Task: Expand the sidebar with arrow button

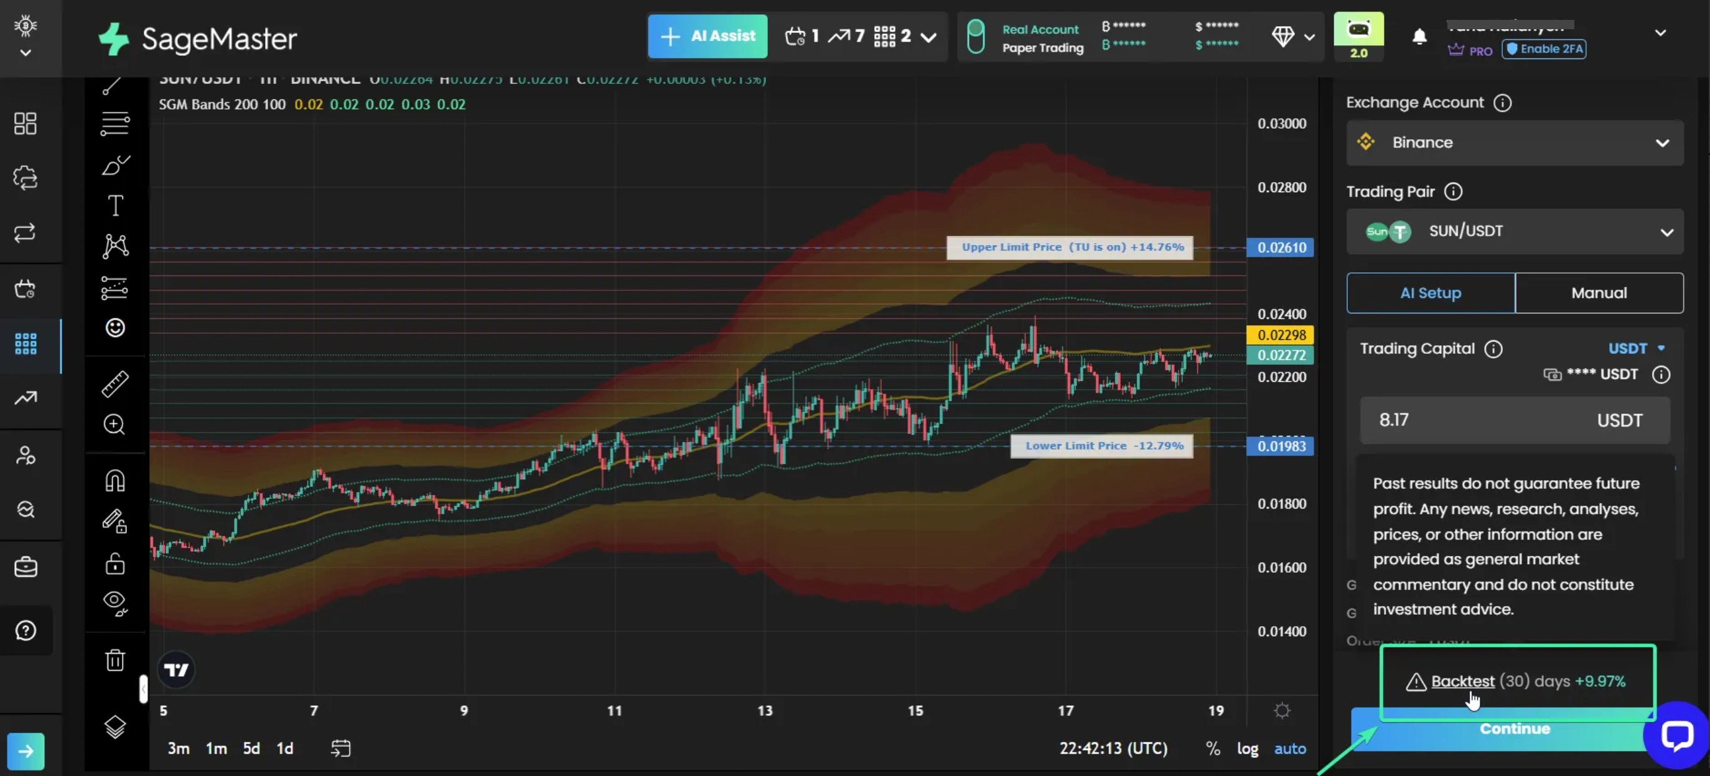Action: 26,751
